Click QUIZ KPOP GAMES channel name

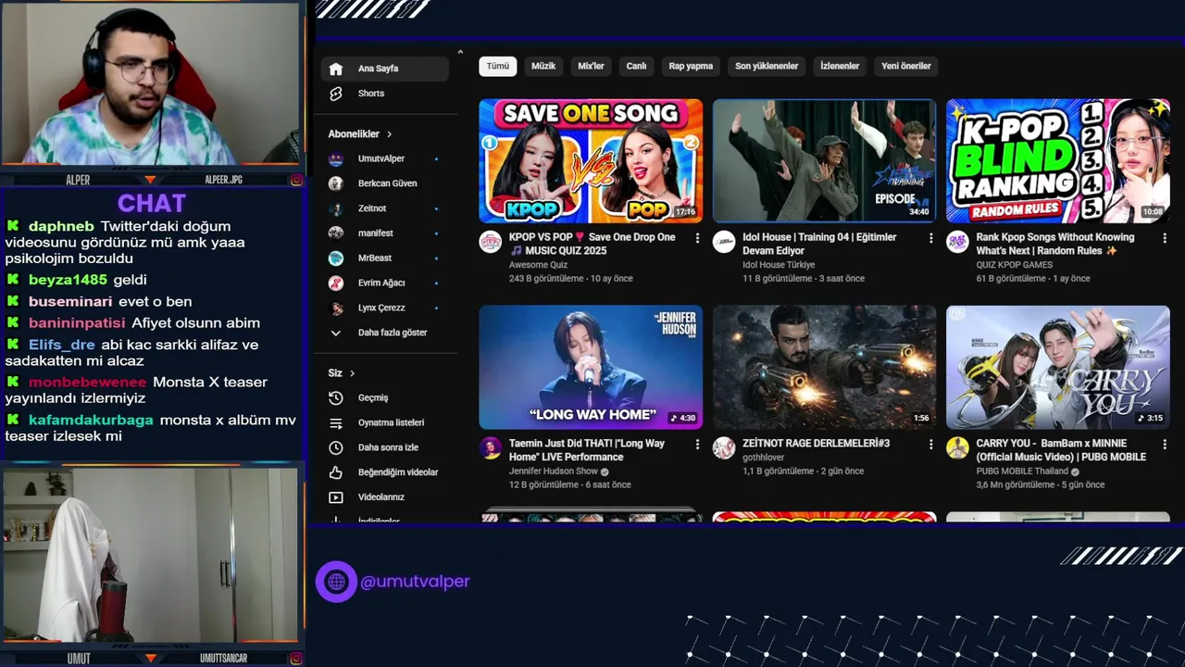(1014, 265)
